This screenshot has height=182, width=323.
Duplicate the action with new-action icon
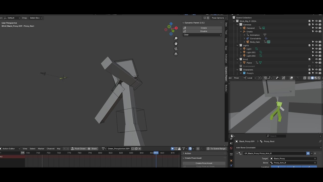pyautogui.click(x=136, y=149)
